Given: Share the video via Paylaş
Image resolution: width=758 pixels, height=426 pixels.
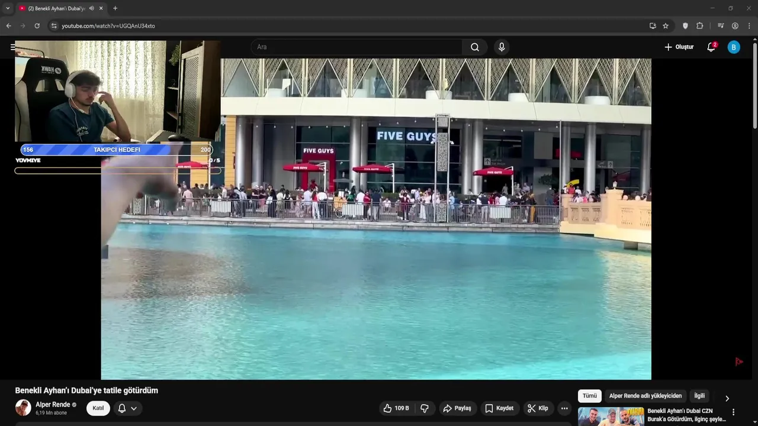Looking at the screenshot, I should pos(457,408).
